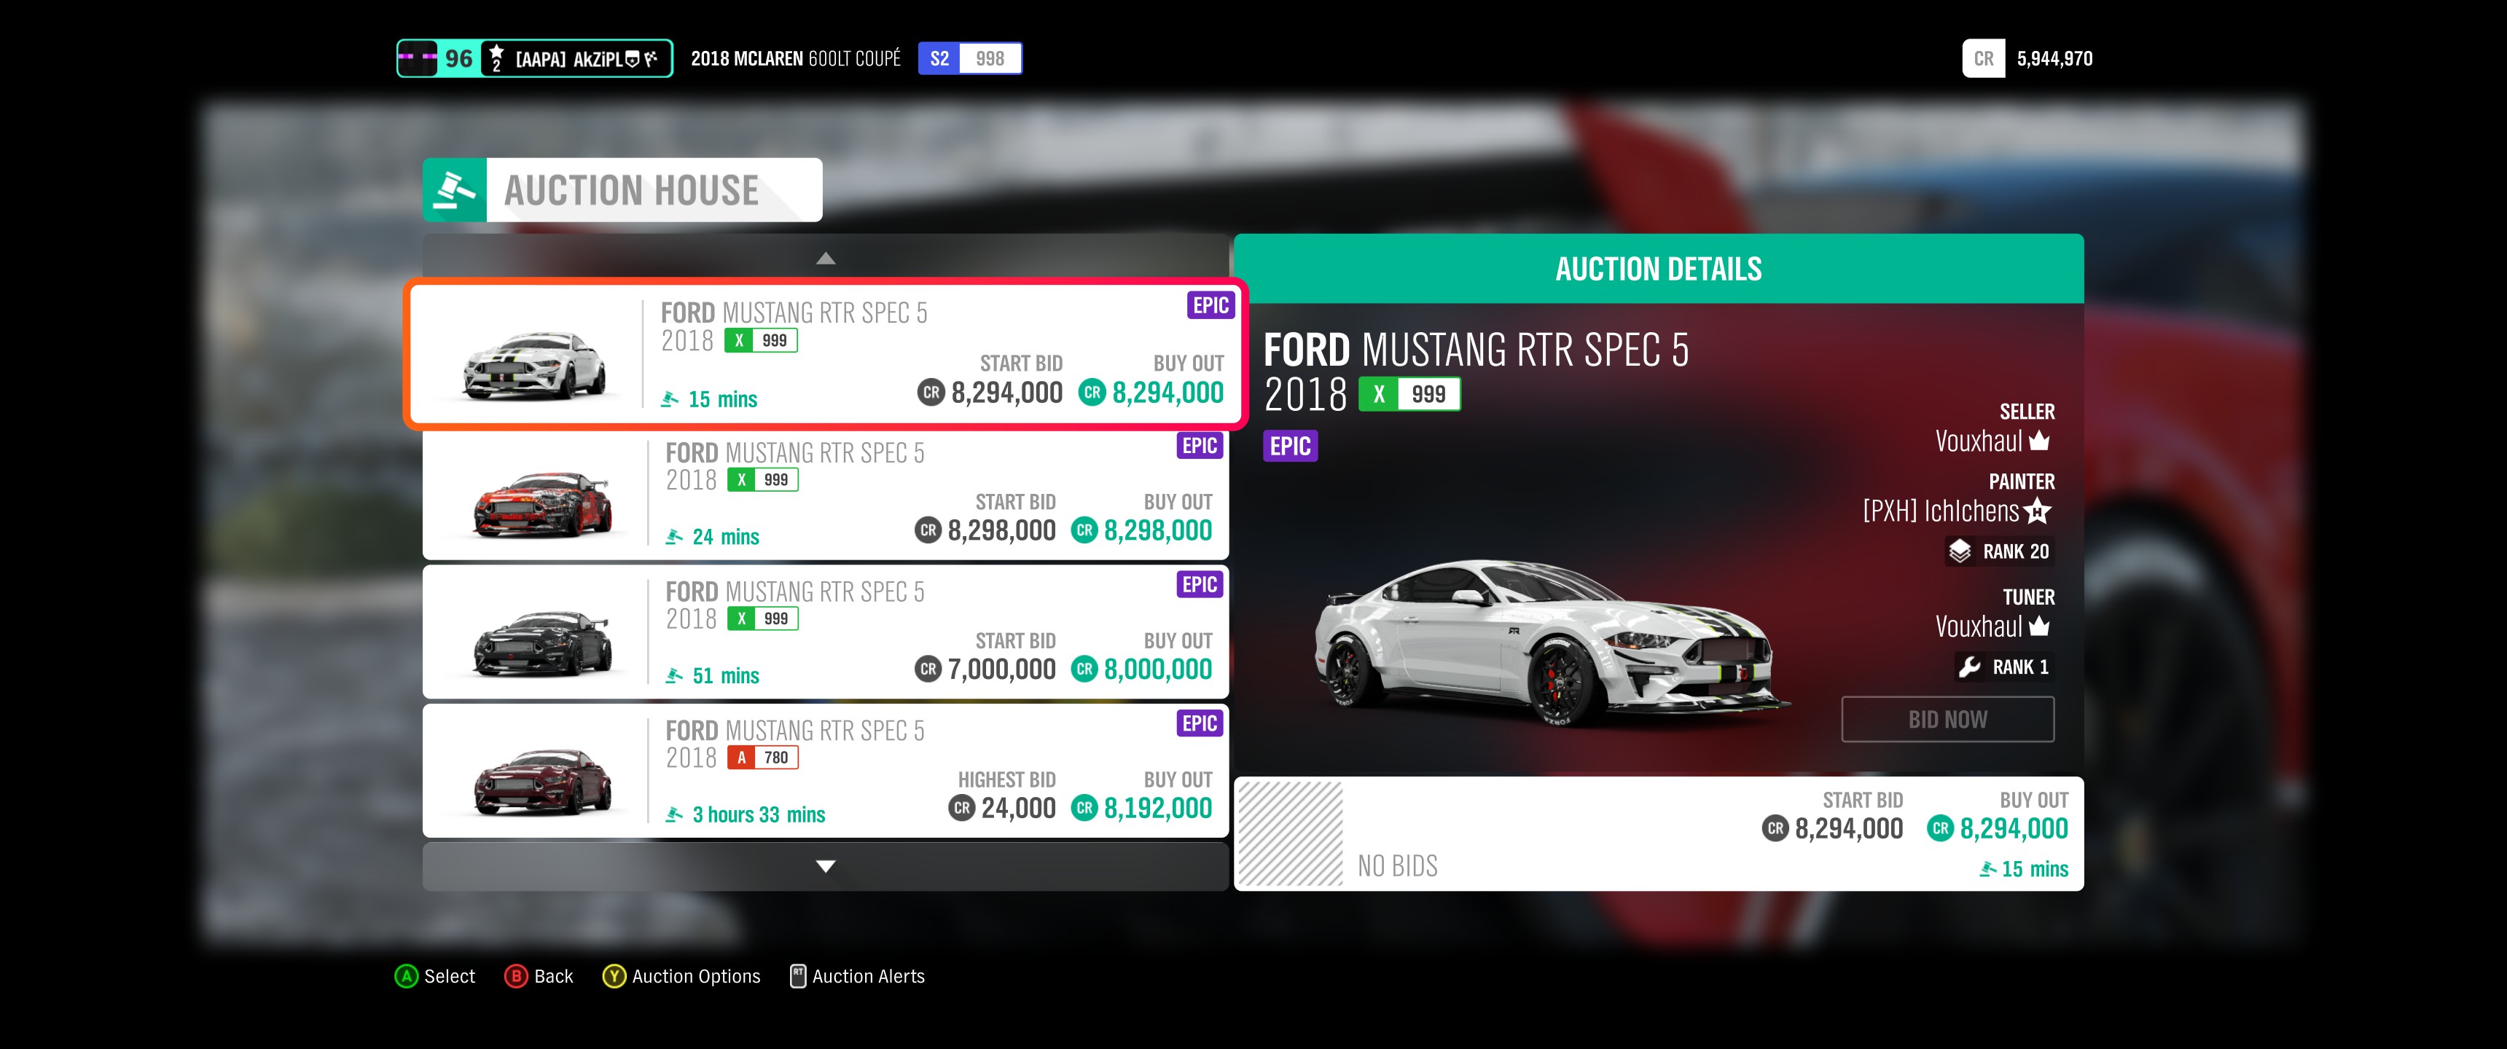
Task: Click the S2 998 car class badge
Action: [969, 58]
